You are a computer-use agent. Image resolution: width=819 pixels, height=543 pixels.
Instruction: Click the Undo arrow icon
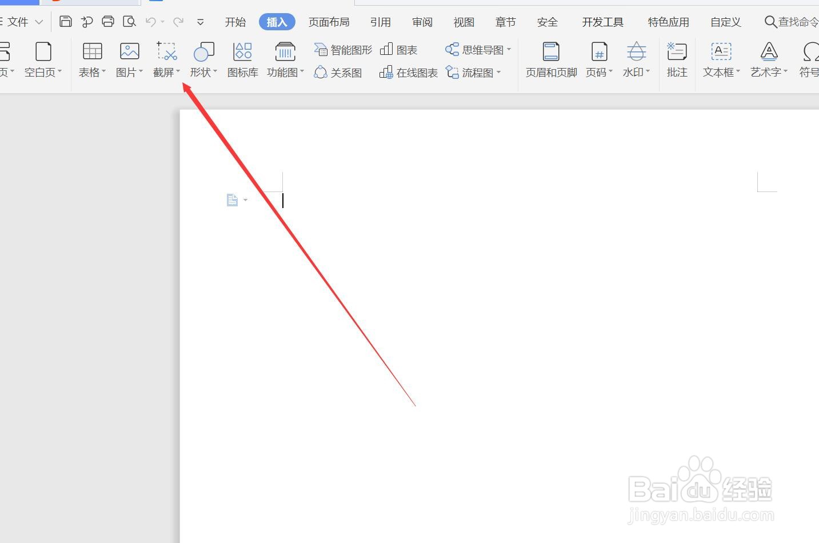151,22
